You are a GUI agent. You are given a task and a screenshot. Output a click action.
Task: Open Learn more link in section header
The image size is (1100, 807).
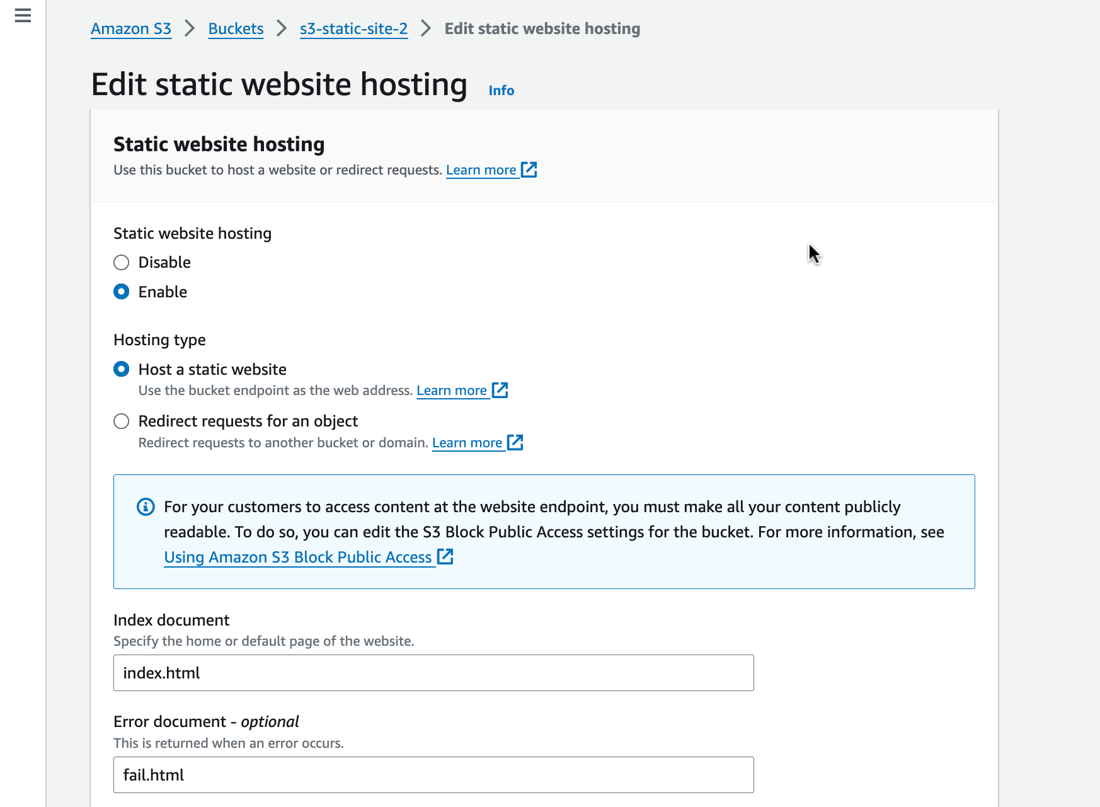[481, 170]
